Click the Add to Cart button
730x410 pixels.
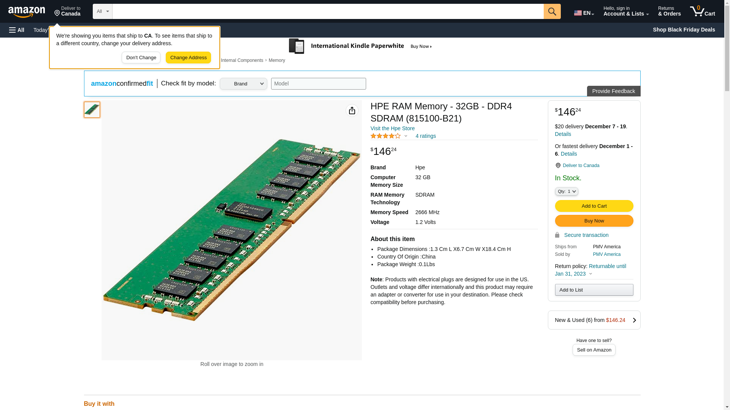click(594, 206)
